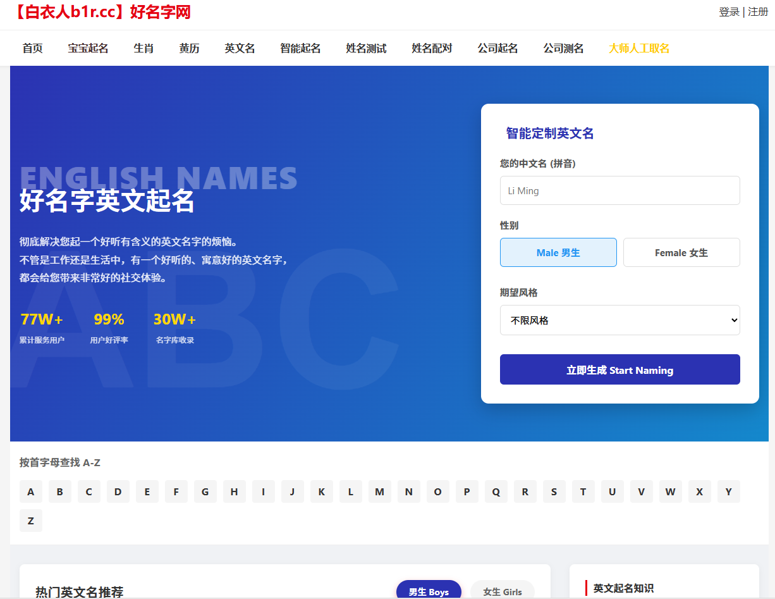The image size is (775, 599).
Task: Go to the 英文名 navigation tab
Action: coord(240,48)
